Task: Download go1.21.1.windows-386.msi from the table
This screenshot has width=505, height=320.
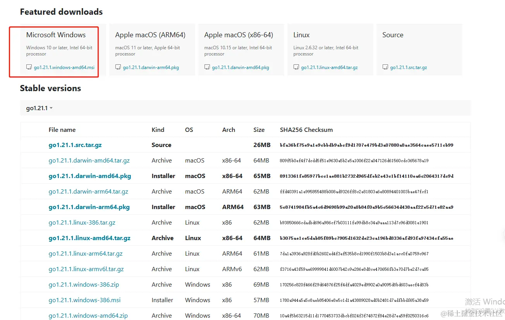Action: click(x=84, y=300)
